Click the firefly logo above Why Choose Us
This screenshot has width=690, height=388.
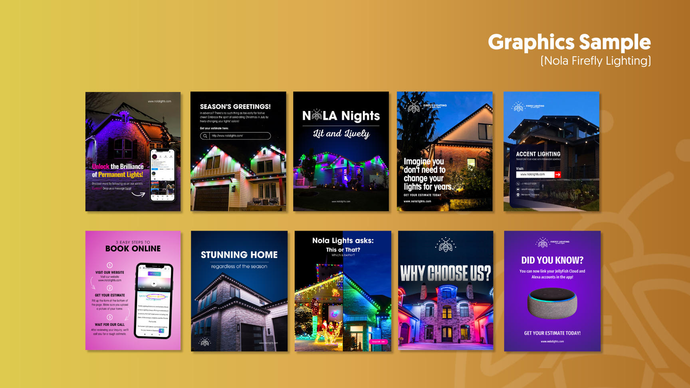coord(445,245)
